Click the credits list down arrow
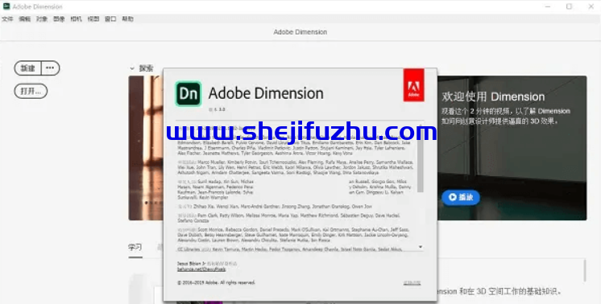This screenshot has width=601, height=304. (x=421, y=247)
